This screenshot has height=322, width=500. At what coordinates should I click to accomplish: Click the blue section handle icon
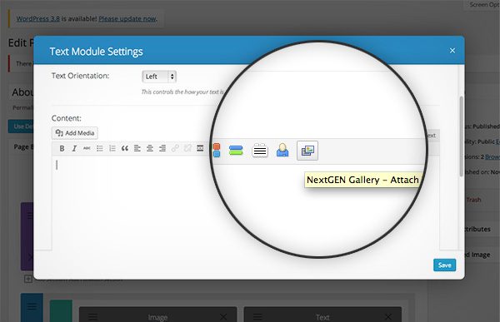(x=32, y=307)
